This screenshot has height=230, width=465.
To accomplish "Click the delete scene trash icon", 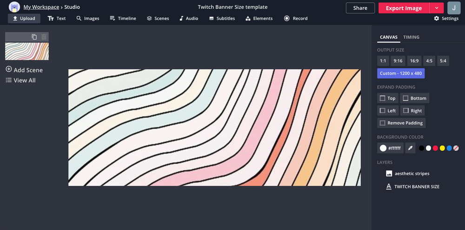I will pyautogui.click(x=44, y=37).
